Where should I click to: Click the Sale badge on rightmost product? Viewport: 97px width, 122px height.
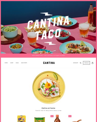(70, 116)
